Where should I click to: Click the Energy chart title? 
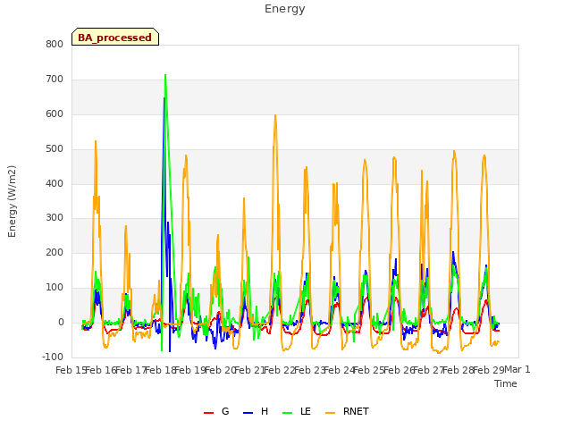[285, 9]
